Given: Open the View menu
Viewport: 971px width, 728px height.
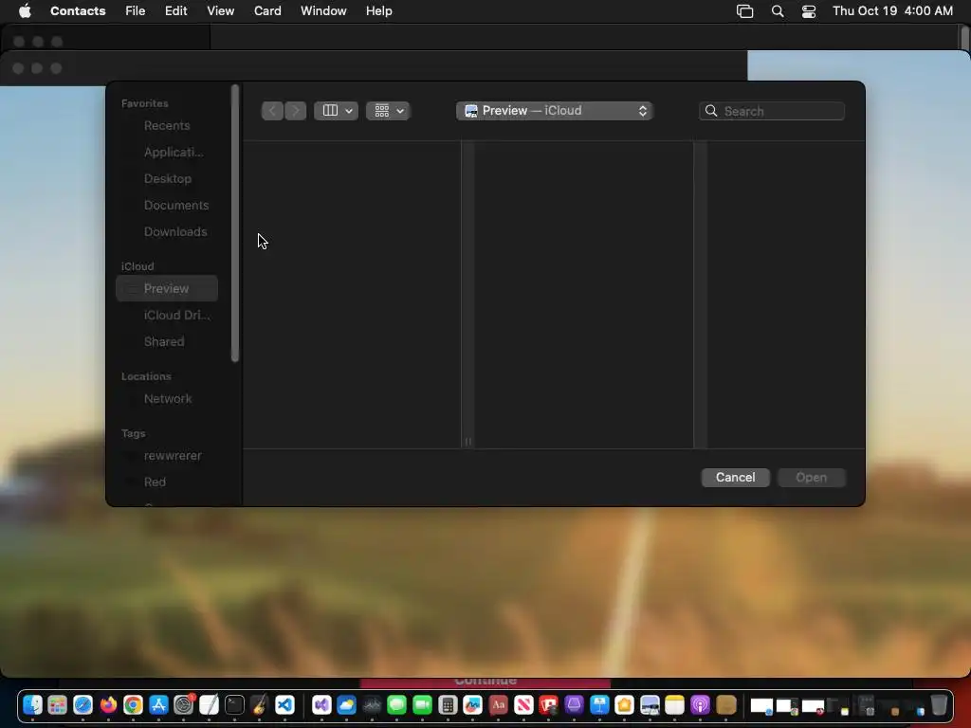Looking at the screenshot, I should click(220, 11).
